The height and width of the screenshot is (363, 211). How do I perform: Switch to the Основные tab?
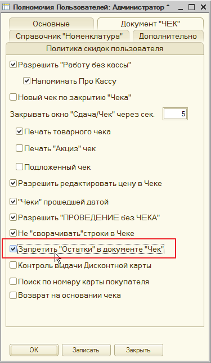[51, 24]
